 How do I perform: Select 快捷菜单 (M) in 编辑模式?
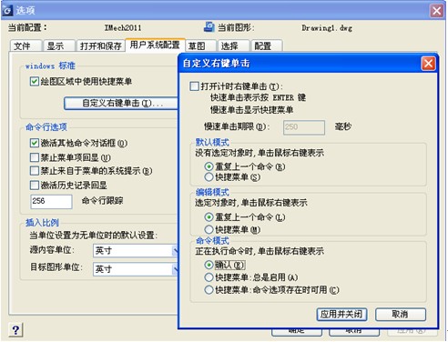coord(209,229)
